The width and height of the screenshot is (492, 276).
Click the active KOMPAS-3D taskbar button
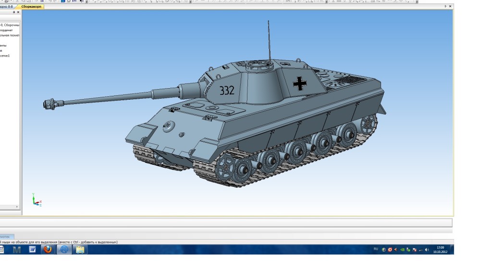[64, 249]
